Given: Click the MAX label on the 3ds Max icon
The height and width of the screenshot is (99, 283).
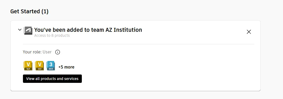Looking at the screenshot, I should (51, 69).
